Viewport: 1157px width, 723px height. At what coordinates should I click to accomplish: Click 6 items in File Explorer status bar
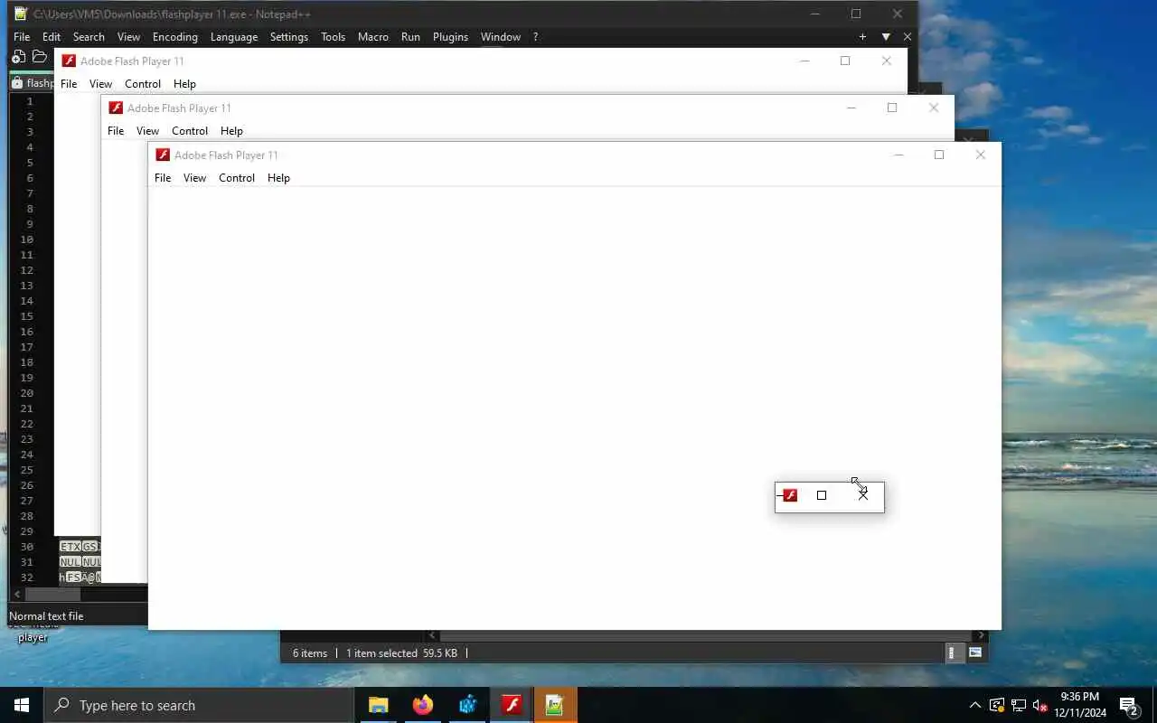coord(310,653)
